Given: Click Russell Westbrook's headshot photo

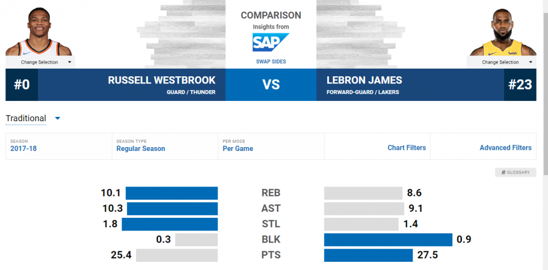Looking at the screenshot, I should tap(38, 34).
